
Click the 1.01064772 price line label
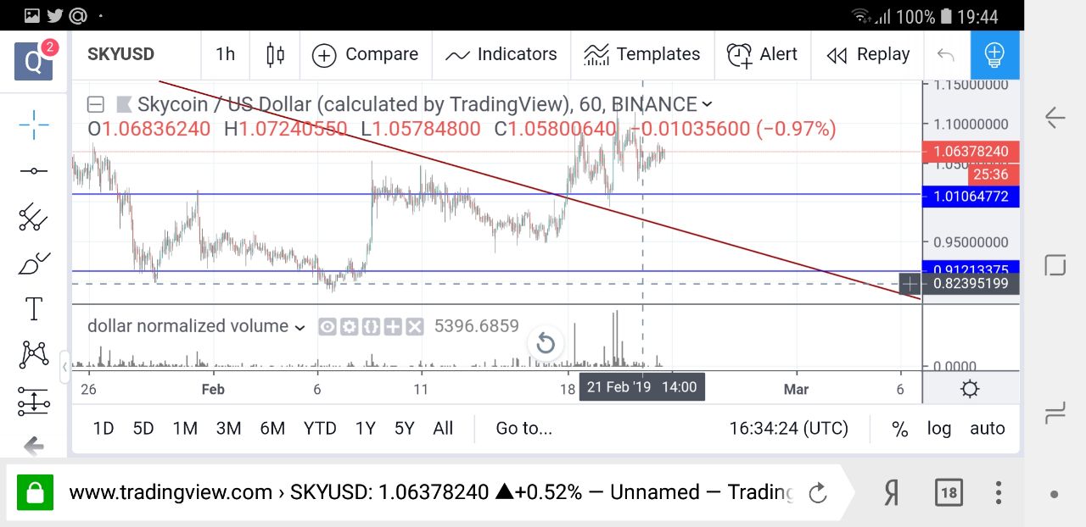[971, 197]
